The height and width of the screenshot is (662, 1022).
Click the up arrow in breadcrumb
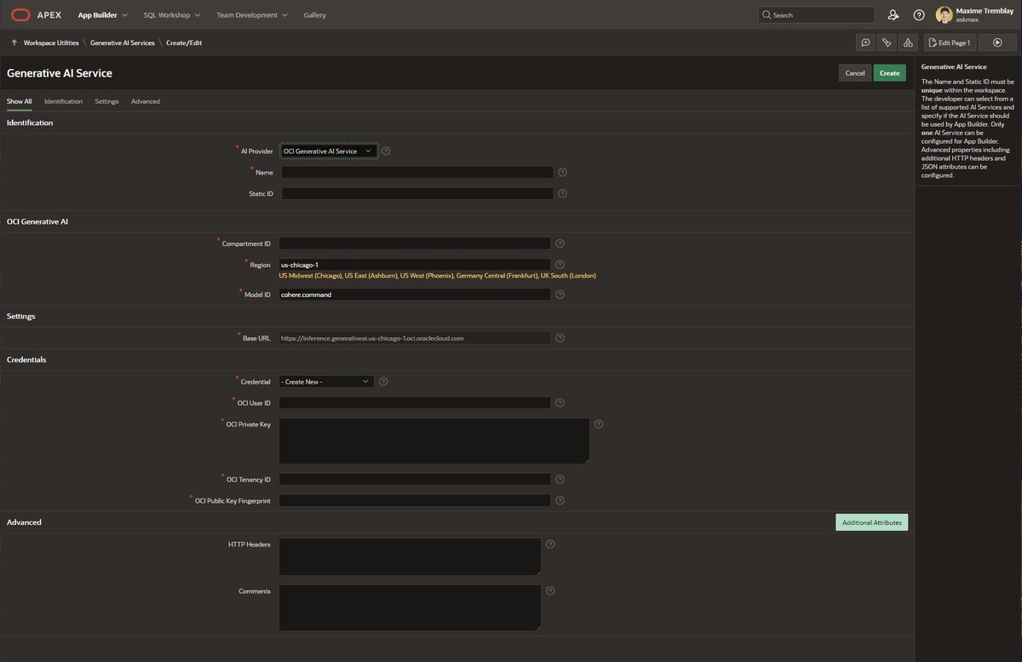[14, 43]
